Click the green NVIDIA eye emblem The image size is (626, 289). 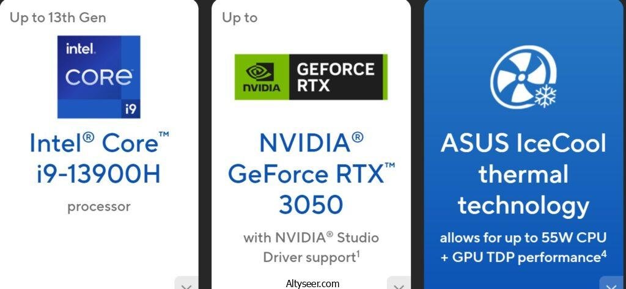click(x=262, y=72)
